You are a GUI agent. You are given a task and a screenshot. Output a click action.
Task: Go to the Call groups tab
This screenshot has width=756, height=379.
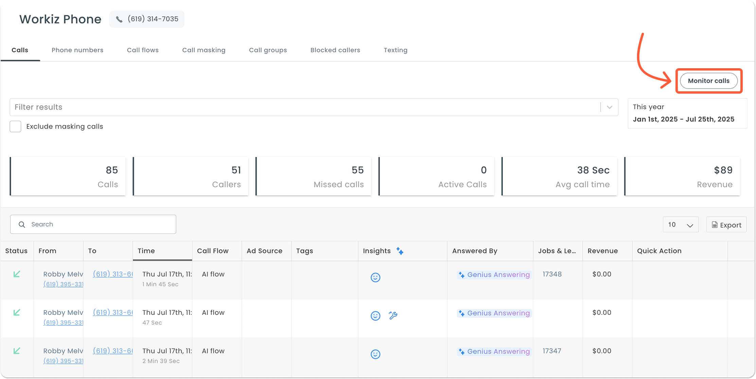tap(268, 50)
